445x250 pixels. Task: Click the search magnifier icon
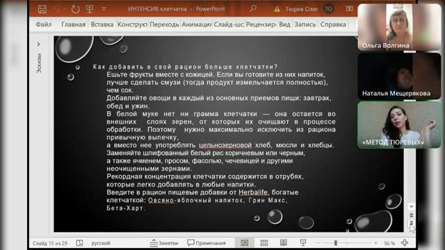pyautogui.click(x=252, y=9)
